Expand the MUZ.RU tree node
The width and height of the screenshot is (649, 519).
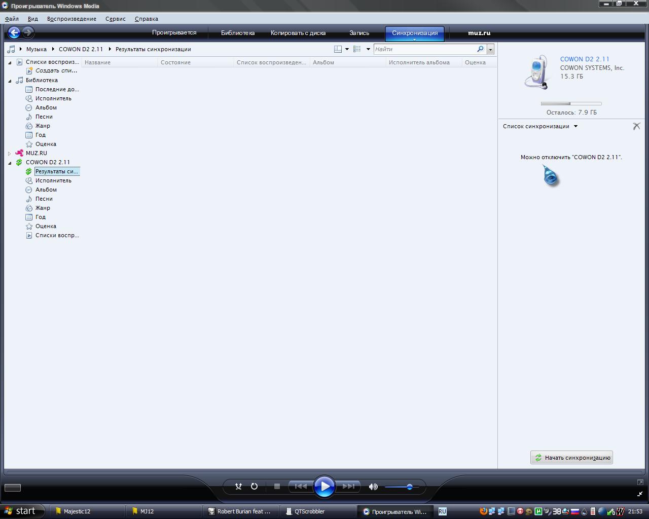(10, 154)
